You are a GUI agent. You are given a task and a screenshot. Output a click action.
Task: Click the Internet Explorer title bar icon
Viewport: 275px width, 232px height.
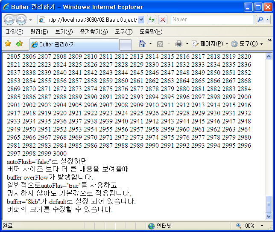tap(6, 7)
